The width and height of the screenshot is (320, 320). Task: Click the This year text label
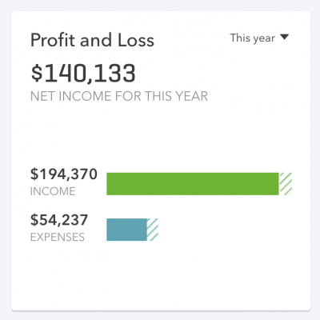pos(252,38)
